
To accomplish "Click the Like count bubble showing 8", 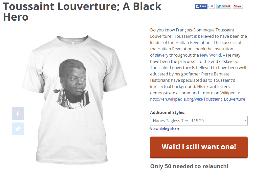I will point(212,6).
